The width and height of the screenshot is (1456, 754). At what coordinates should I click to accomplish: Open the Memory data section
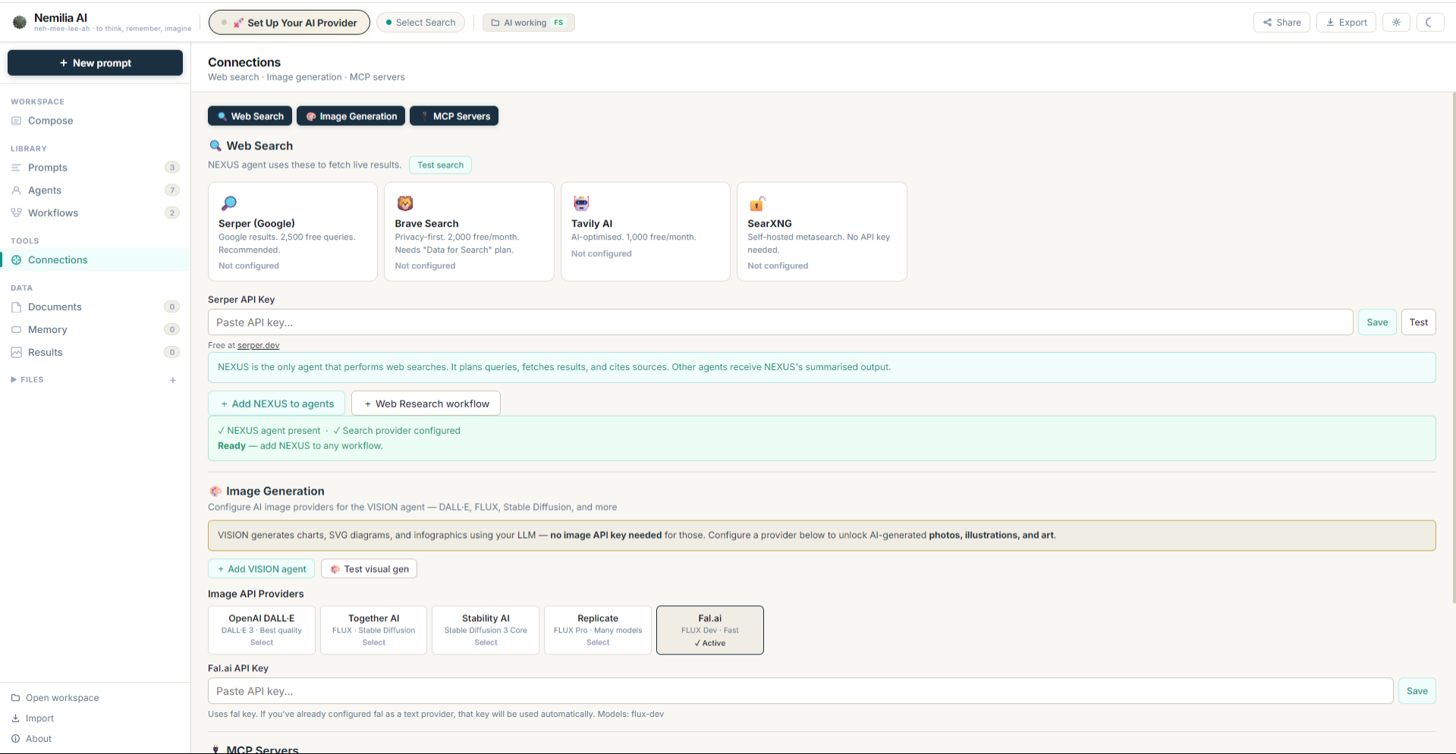point(95,330)
